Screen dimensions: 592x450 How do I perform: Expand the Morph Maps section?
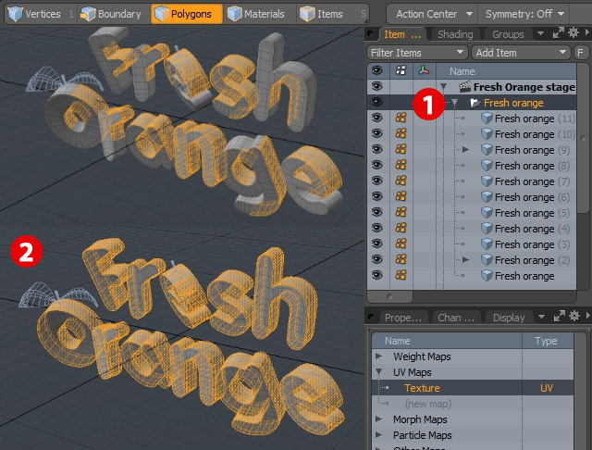coord(378,419)
